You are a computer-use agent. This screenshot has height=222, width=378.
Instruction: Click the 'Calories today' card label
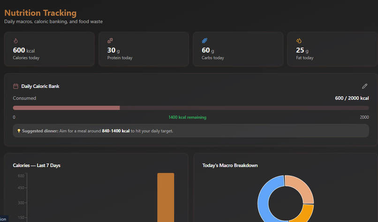click(26, 58)
